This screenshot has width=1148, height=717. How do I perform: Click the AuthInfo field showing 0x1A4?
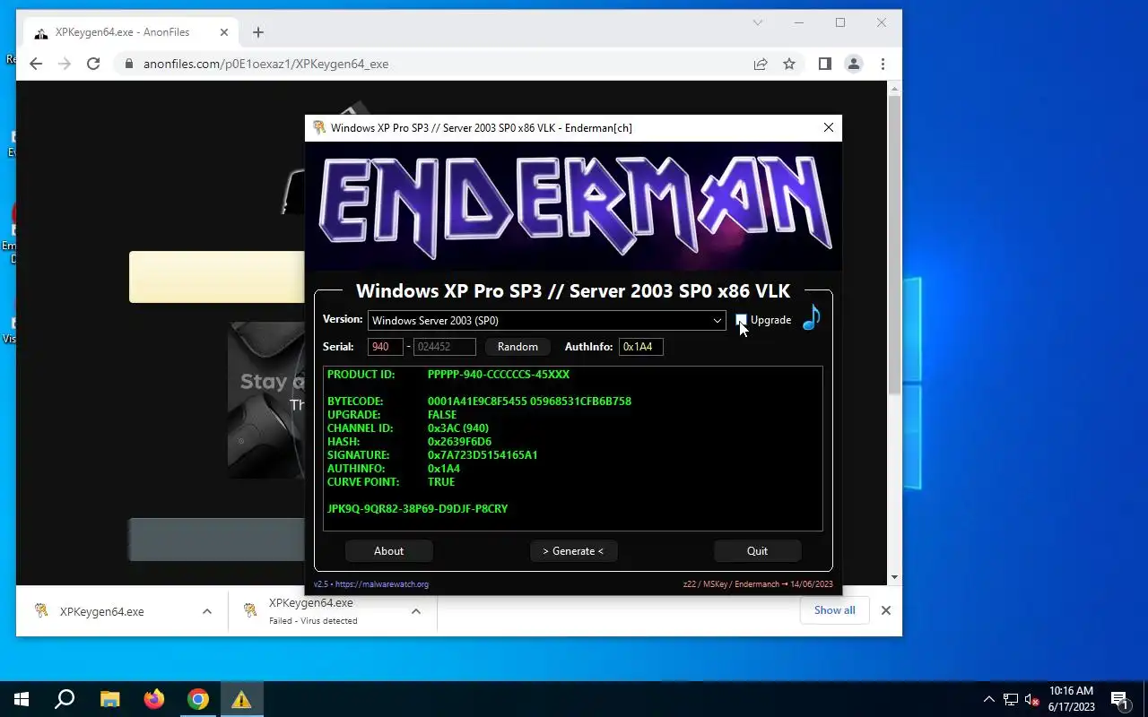[x=641, y=347]
